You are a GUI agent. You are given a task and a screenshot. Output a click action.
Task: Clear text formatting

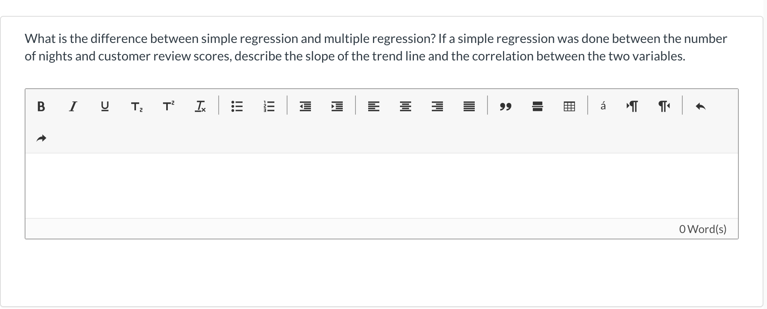pos(200,106)
